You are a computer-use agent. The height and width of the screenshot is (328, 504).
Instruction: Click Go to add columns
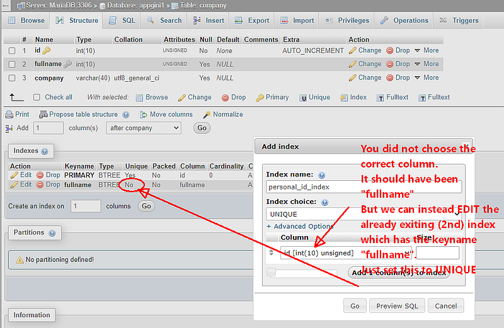202,128
